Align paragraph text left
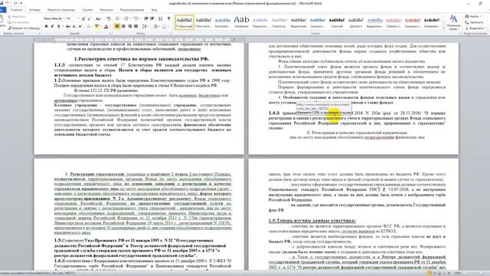The width and height of the screenshot is (490, 276). click(117, 26)
